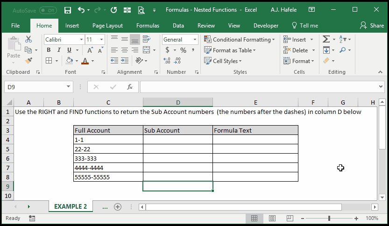Toggle Bold formatting
Viewport: 389px width, 226px height.
click(49, 50)
